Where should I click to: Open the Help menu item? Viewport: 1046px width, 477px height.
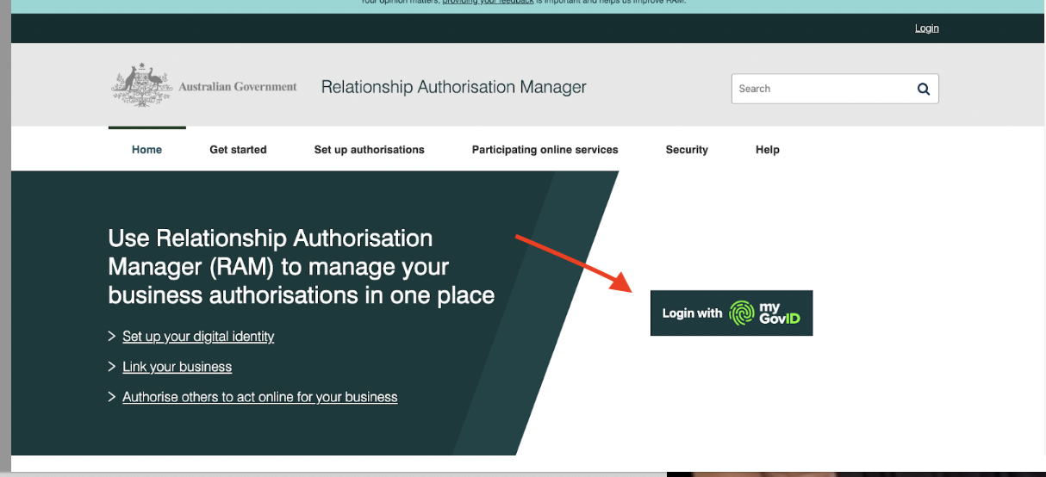point(767,150)
